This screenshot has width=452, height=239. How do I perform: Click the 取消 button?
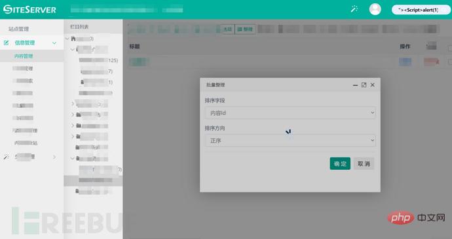pyautogui.click(x=364, y=163)
